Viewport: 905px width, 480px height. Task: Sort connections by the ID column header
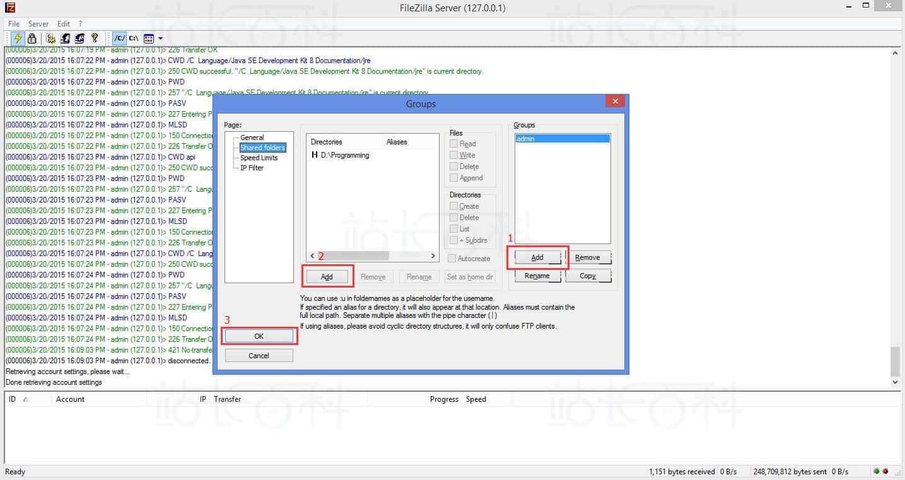click(27, 399)
